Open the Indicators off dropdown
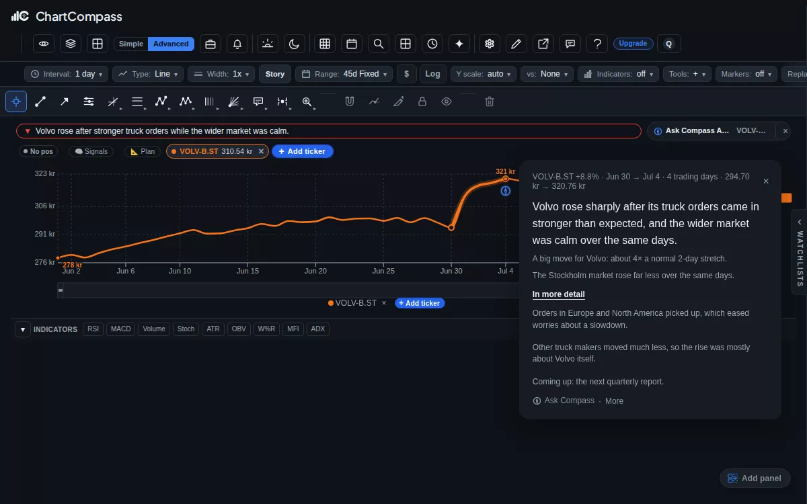 coord(618,74)
